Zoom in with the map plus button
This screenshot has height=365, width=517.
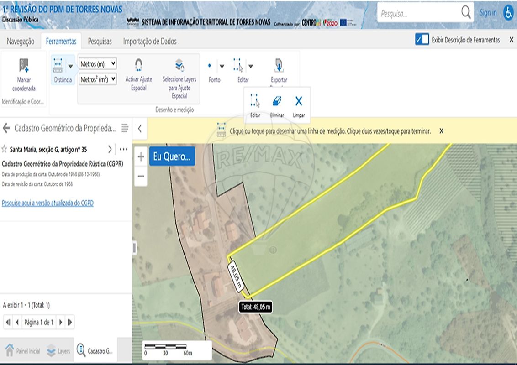[x=141, y=157]
